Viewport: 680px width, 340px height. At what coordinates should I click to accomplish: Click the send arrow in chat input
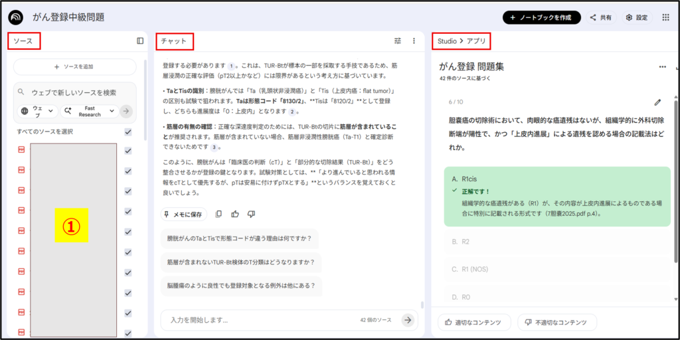(x=408, y=320)
